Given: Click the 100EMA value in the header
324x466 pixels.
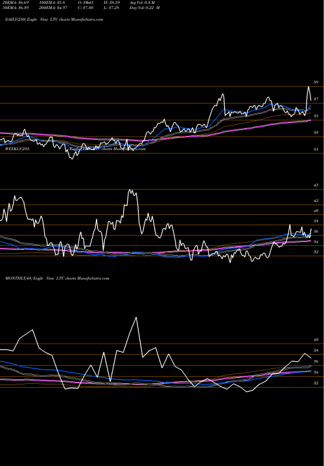Looking at the screenshot, I should [x=52, y=3].
